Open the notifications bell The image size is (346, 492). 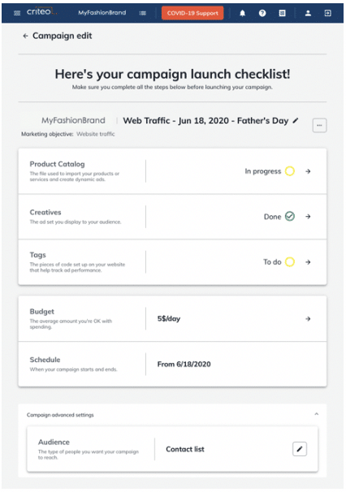[242, 13]
